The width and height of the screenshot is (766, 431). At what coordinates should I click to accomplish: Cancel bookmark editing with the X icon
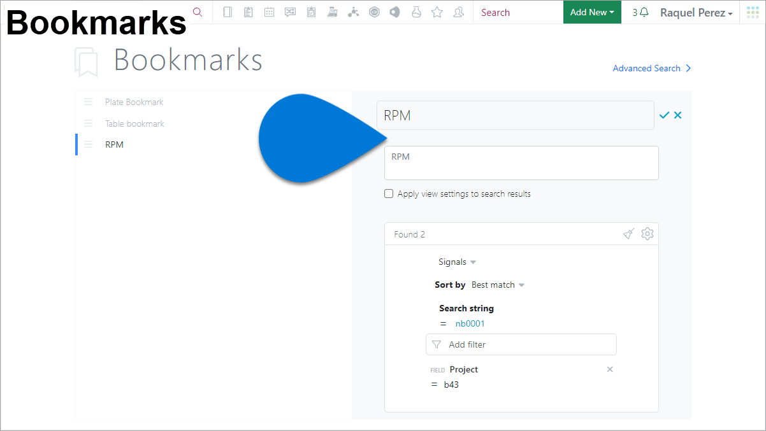677,115
